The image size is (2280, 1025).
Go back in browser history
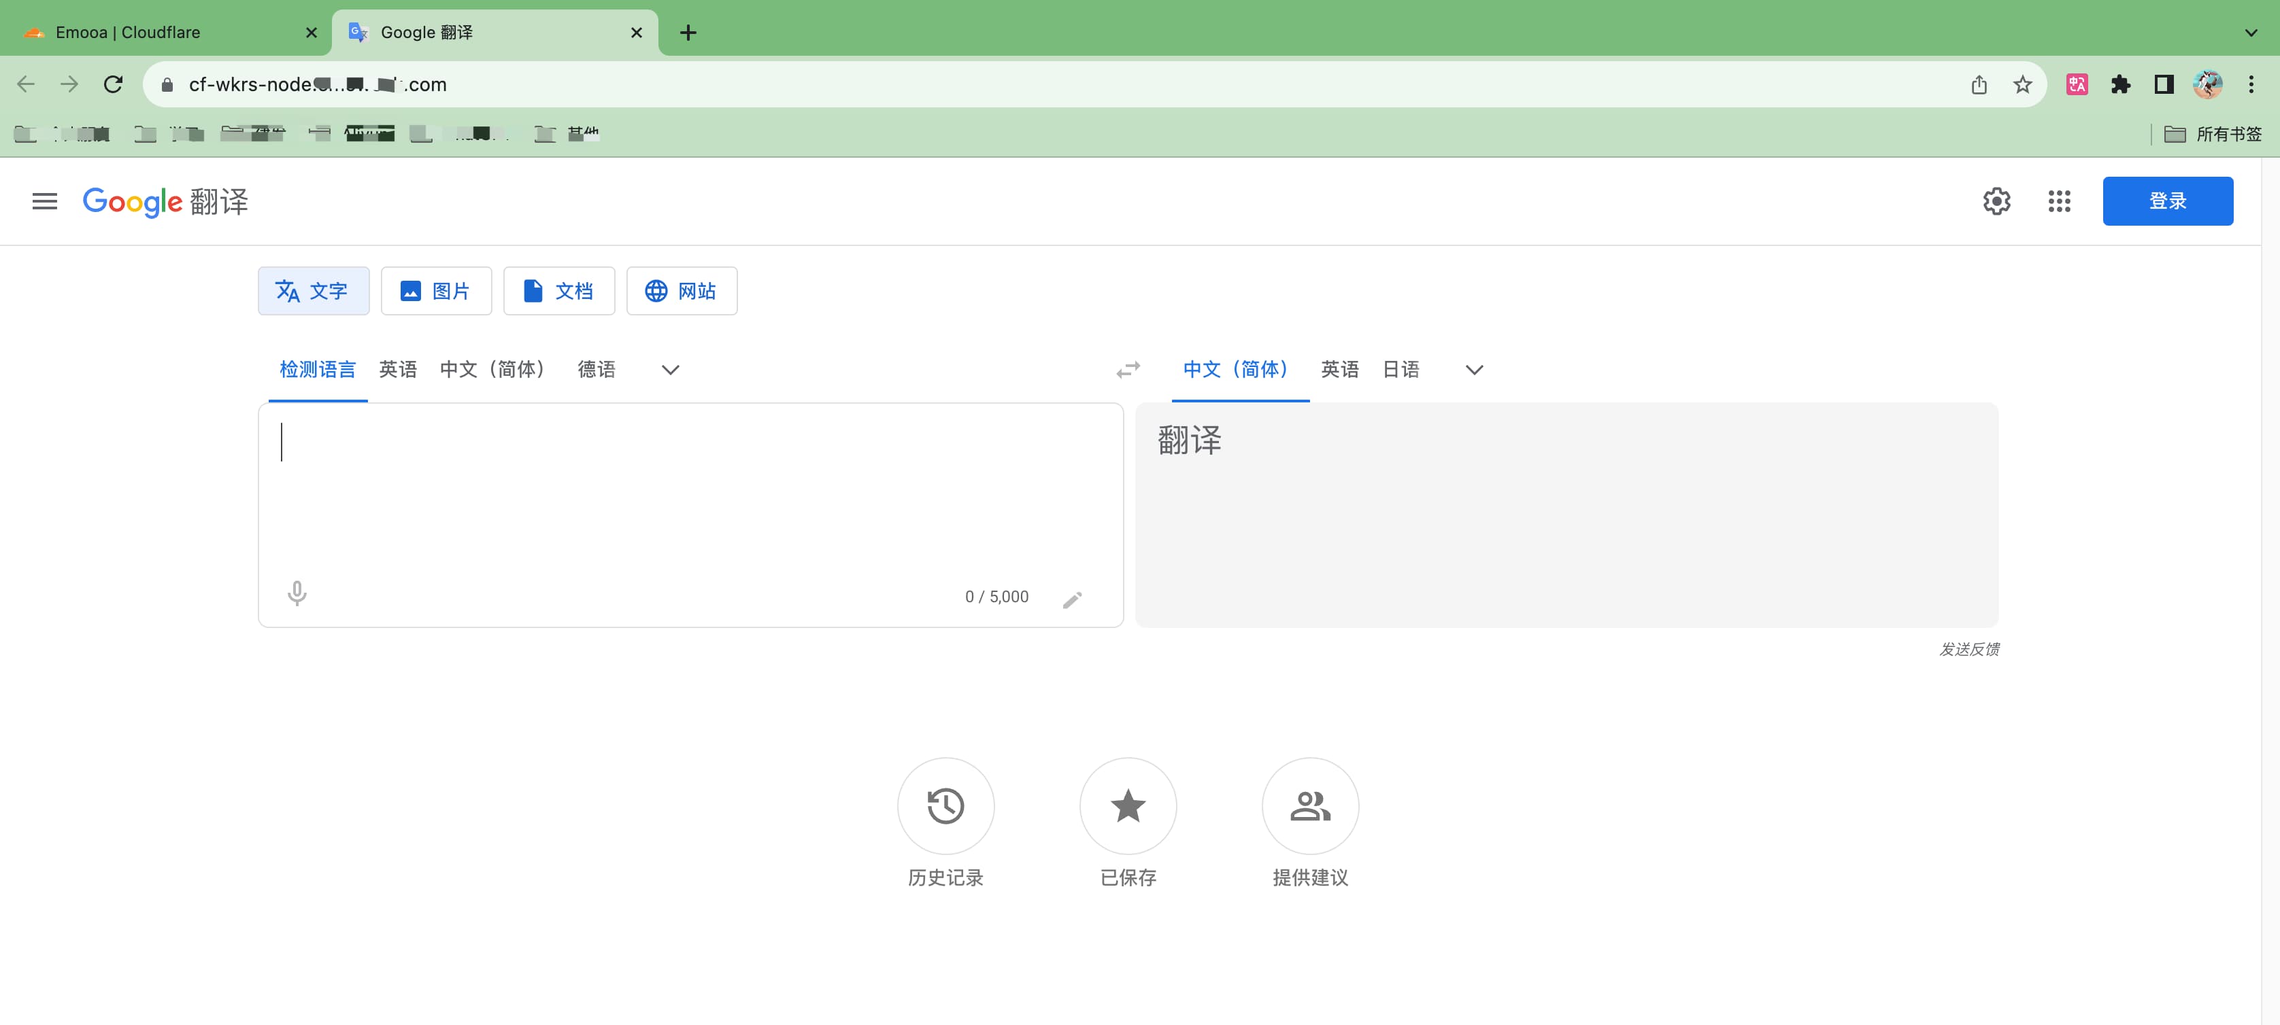click(x=26, y=84)
